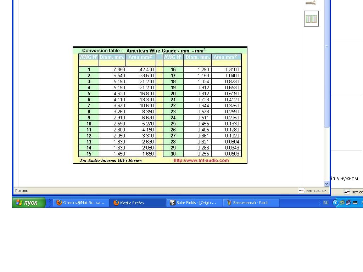Viewport: 363px width, 272px height.
Task: Open the network connection tray icon
Action: tap(348, 203)
